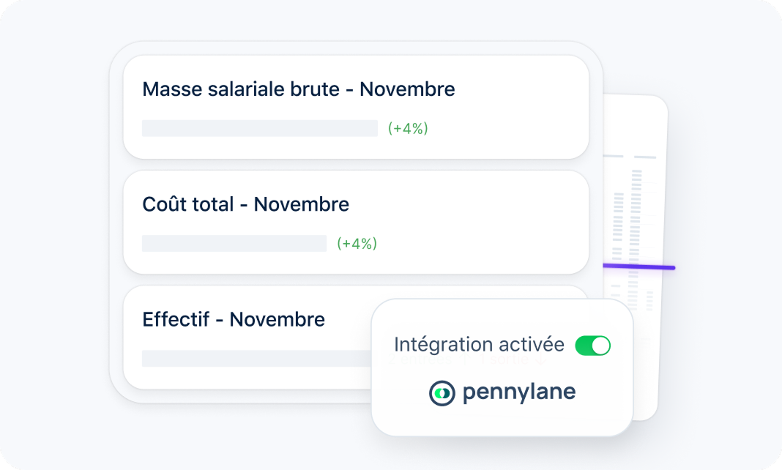This screenshot has width=782, height=470.
Task: Click the left column header on background payslip
Action: 614,156
